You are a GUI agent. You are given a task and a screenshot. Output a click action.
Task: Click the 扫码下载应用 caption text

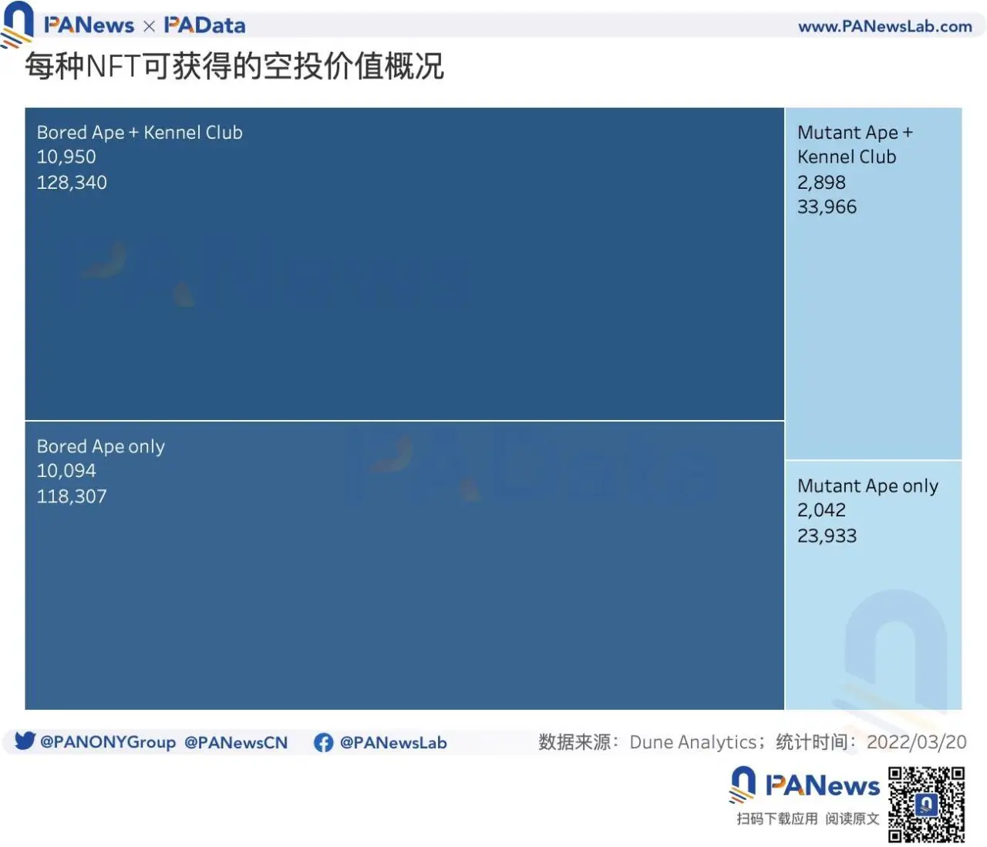[776, 818]
